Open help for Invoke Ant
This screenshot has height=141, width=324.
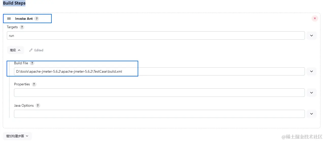tap(37, 19)
